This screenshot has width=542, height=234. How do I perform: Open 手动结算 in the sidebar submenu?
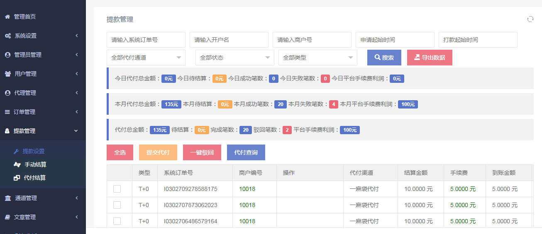(x=35, y=164)
